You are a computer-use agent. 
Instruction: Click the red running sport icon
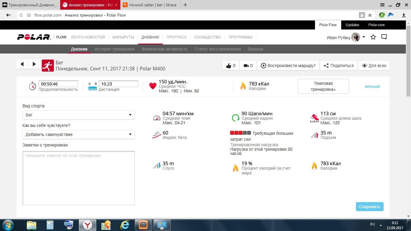pyautogui.click(x=48, y=66)
